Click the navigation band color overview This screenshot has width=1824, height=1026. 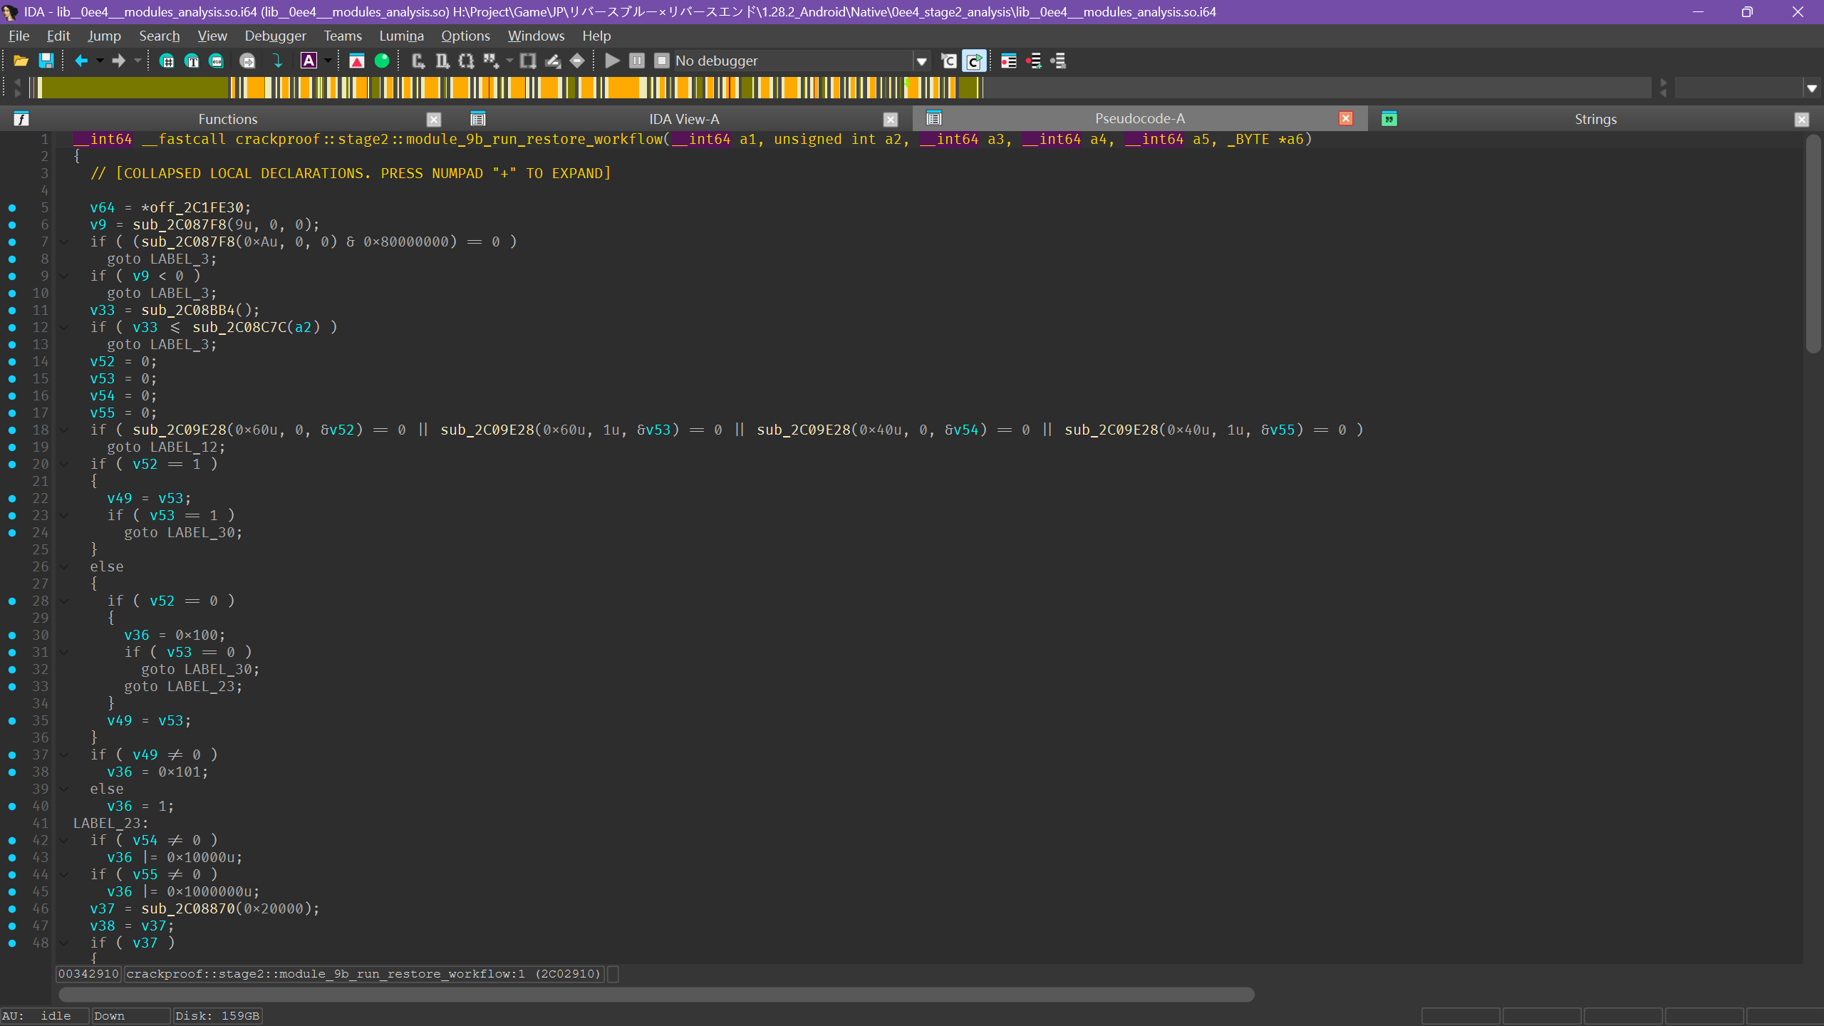pyautogui.click(x=839, y=88)
